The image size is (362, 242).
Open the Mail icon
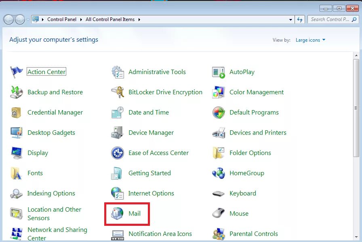click(x=117, y=213)
